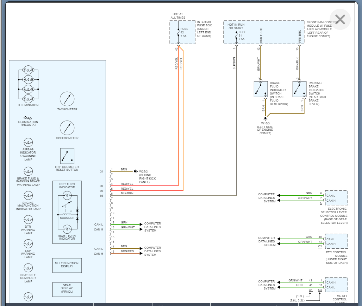This screenshot has height=306, width=362.
Task: Select the DTR Warning Lamp symbol
Action: (28, 220)
